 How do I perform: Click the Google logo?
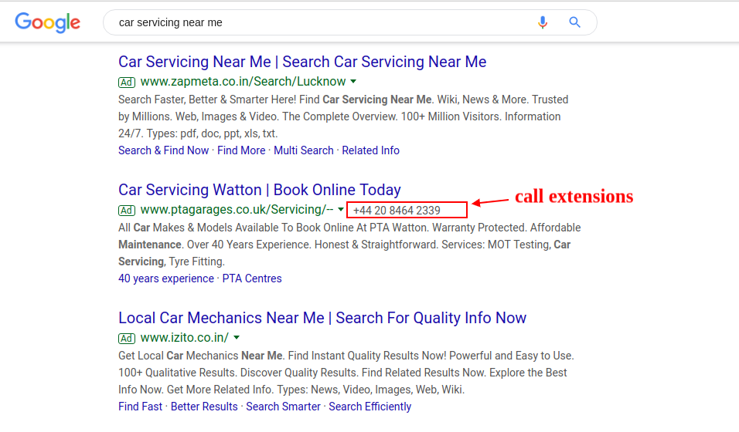click(47, 22)
